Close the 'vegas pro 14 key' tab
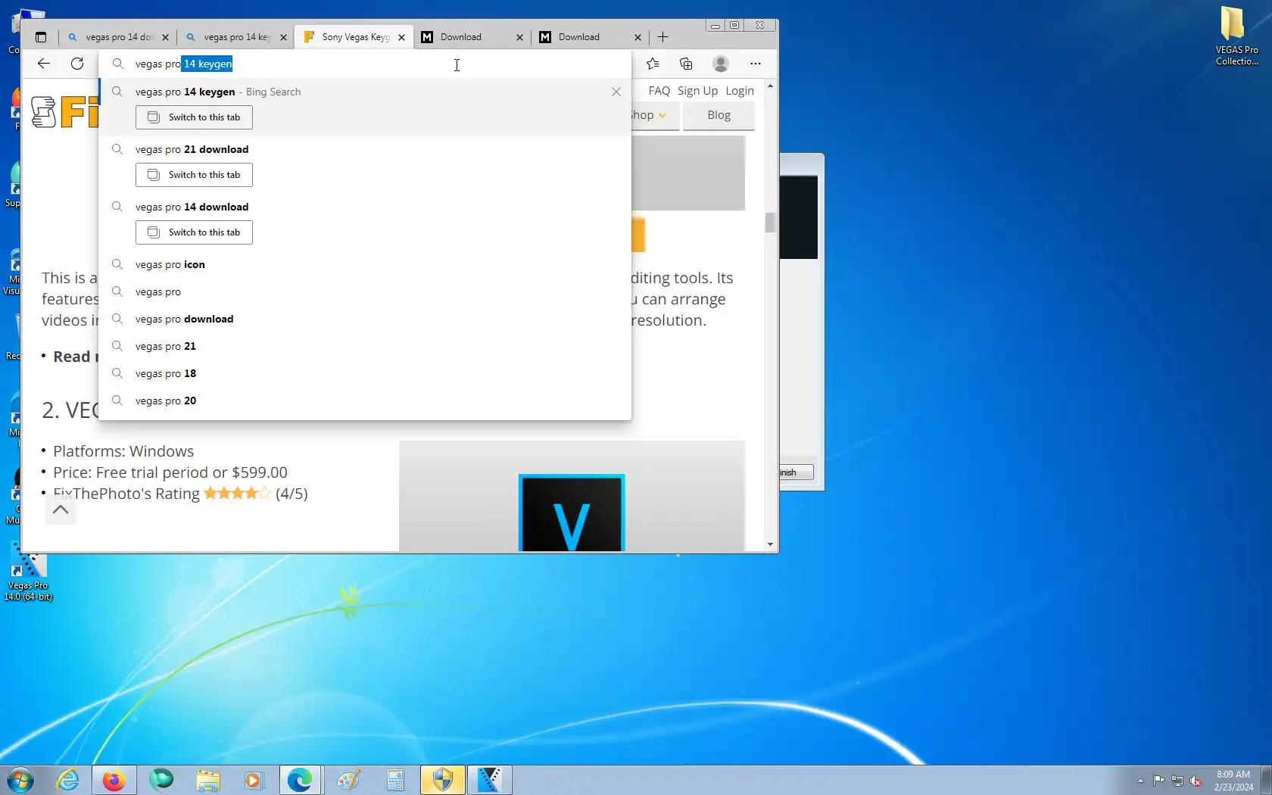This screenshot has height=795, width=1272. 283,37
